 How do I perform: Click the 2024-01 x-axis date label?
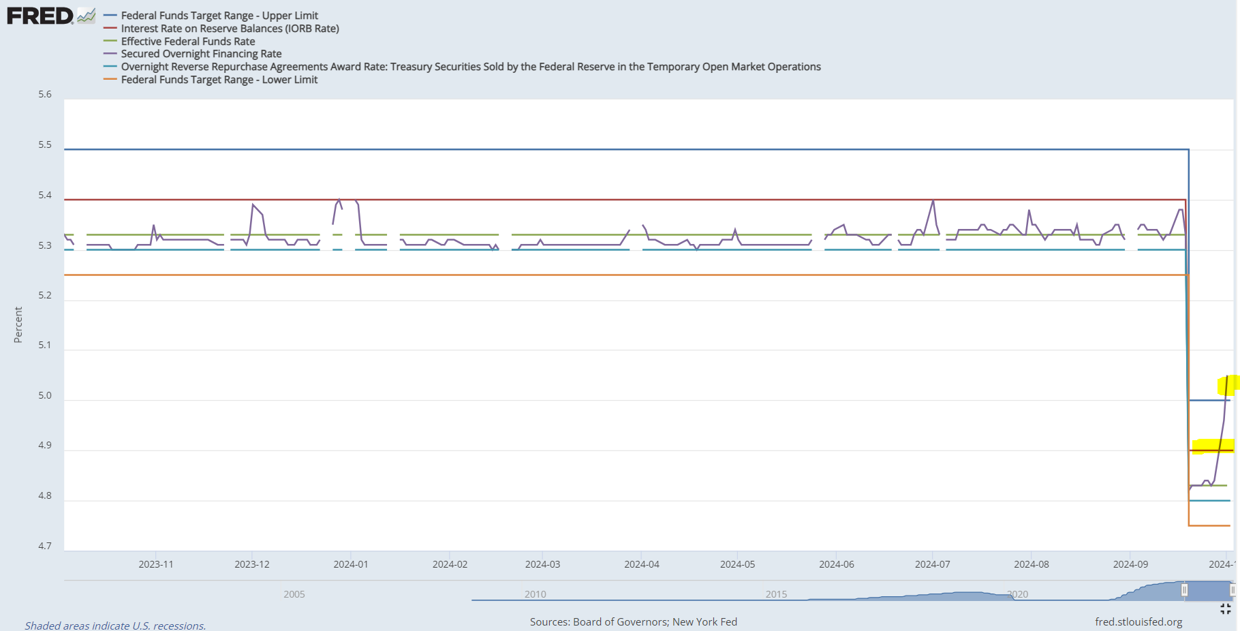coord(350,564)
